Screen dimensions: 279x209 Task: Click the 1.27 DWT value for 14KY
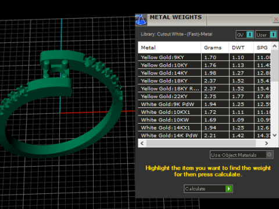pos(238,73)
